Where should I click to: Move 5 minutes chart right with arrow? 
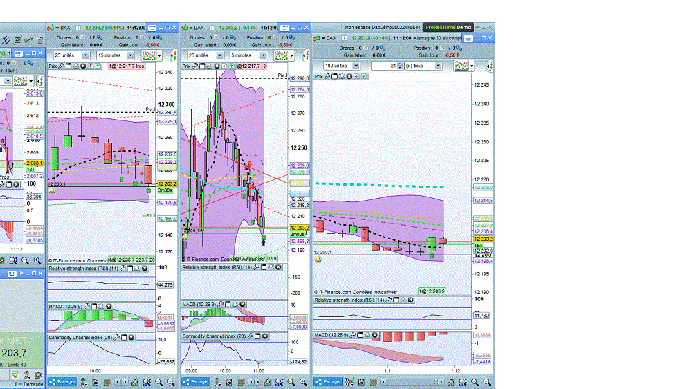click(x=259, y=382)
